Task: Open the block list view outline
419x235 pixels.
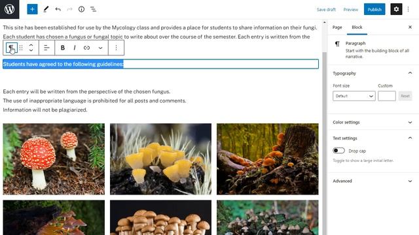Action: [93, 9]
